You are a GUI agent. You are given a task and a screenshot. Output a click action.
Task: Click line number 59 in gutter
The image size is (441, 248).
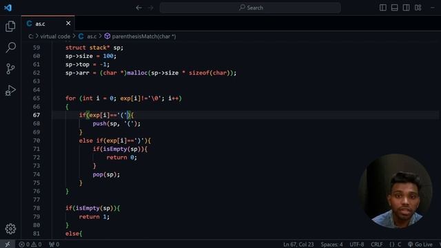(37, 48)
